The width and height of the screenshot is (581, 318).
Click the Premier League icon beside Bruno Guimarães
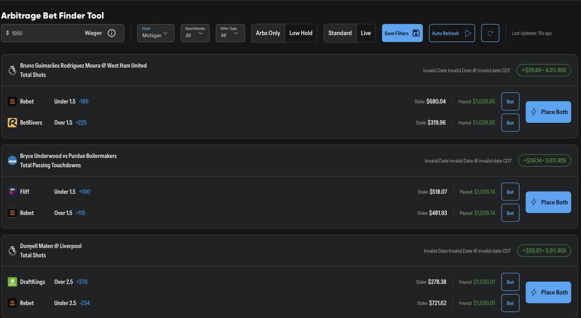(x=13, y=70)
